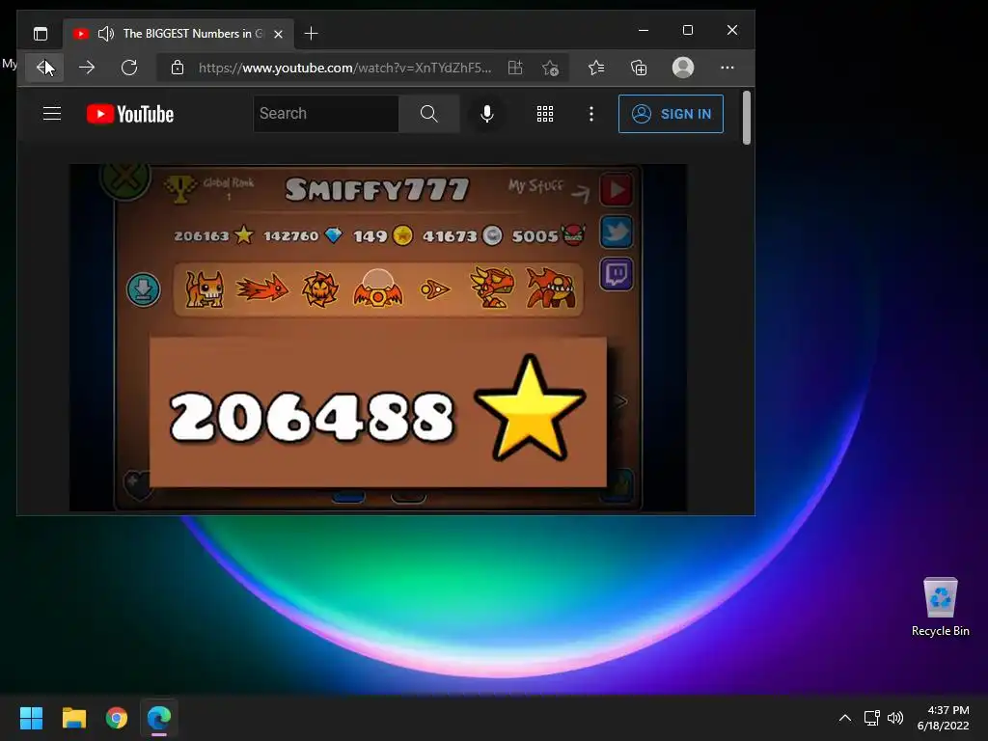This screenshot has width=988, height=741.
Task: Grab the page vertical scrollbar
Action: [x=747, y=118]
